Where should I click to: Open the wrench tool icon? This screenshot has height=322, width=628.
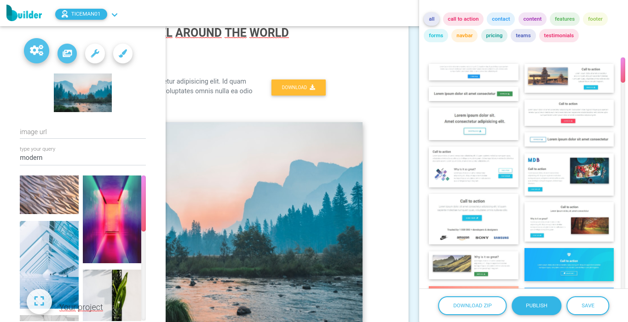[95, 53]
